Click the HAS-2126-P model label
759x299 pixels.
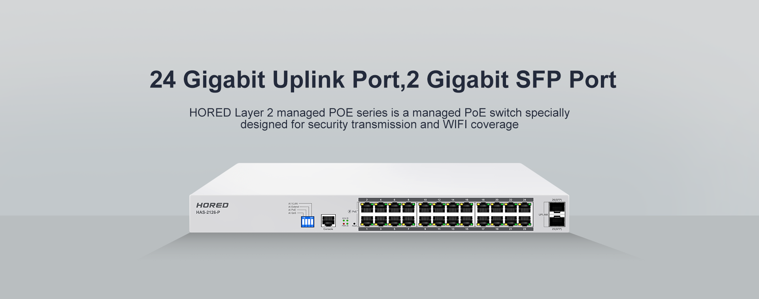(x=208, y=212)
